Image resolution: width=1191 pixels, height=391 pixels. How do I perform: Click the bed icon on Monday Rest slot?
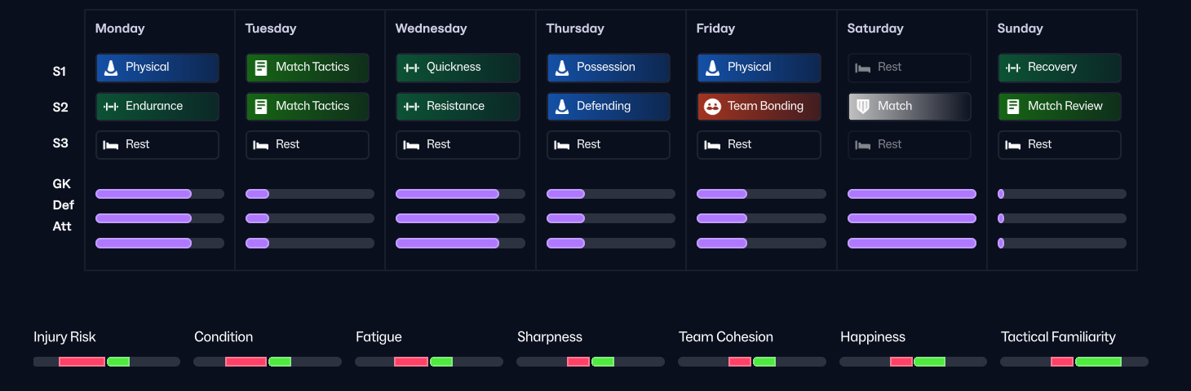[111, 145]
